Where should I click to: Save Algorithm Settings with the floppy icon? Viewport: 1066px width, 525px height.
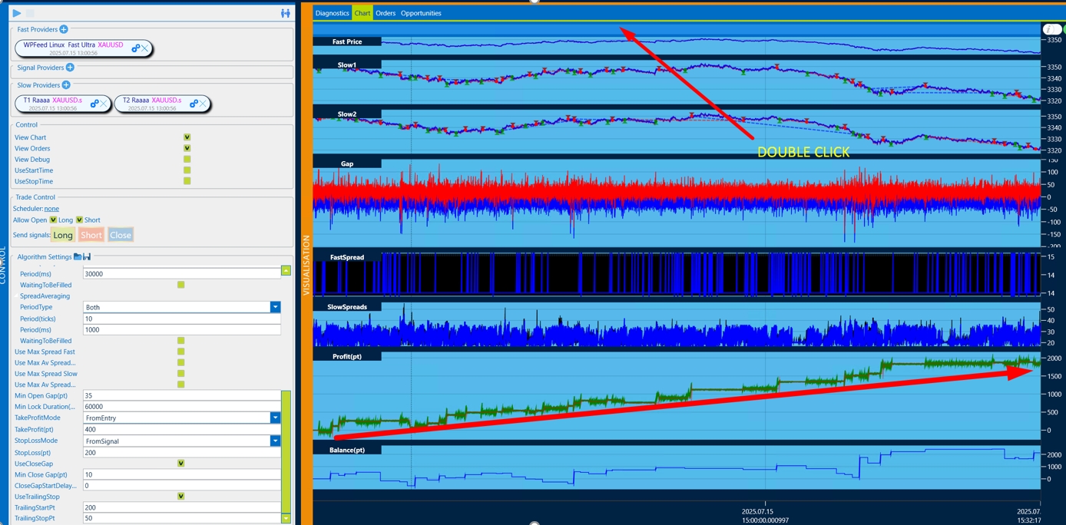pyautogui.click(x=87, y=256)
